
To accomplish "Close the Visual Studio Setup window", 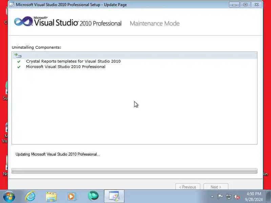I will (257, 5).
